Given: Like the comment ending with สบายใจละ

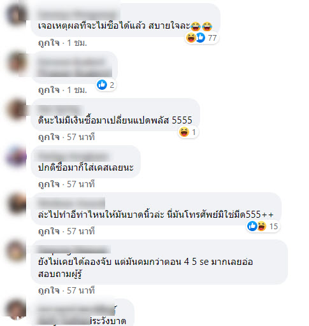Looking at the screenshot, I should (x=48, y=43).
